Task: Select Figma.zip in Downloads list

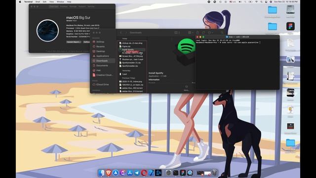Action: coord(132,46)
